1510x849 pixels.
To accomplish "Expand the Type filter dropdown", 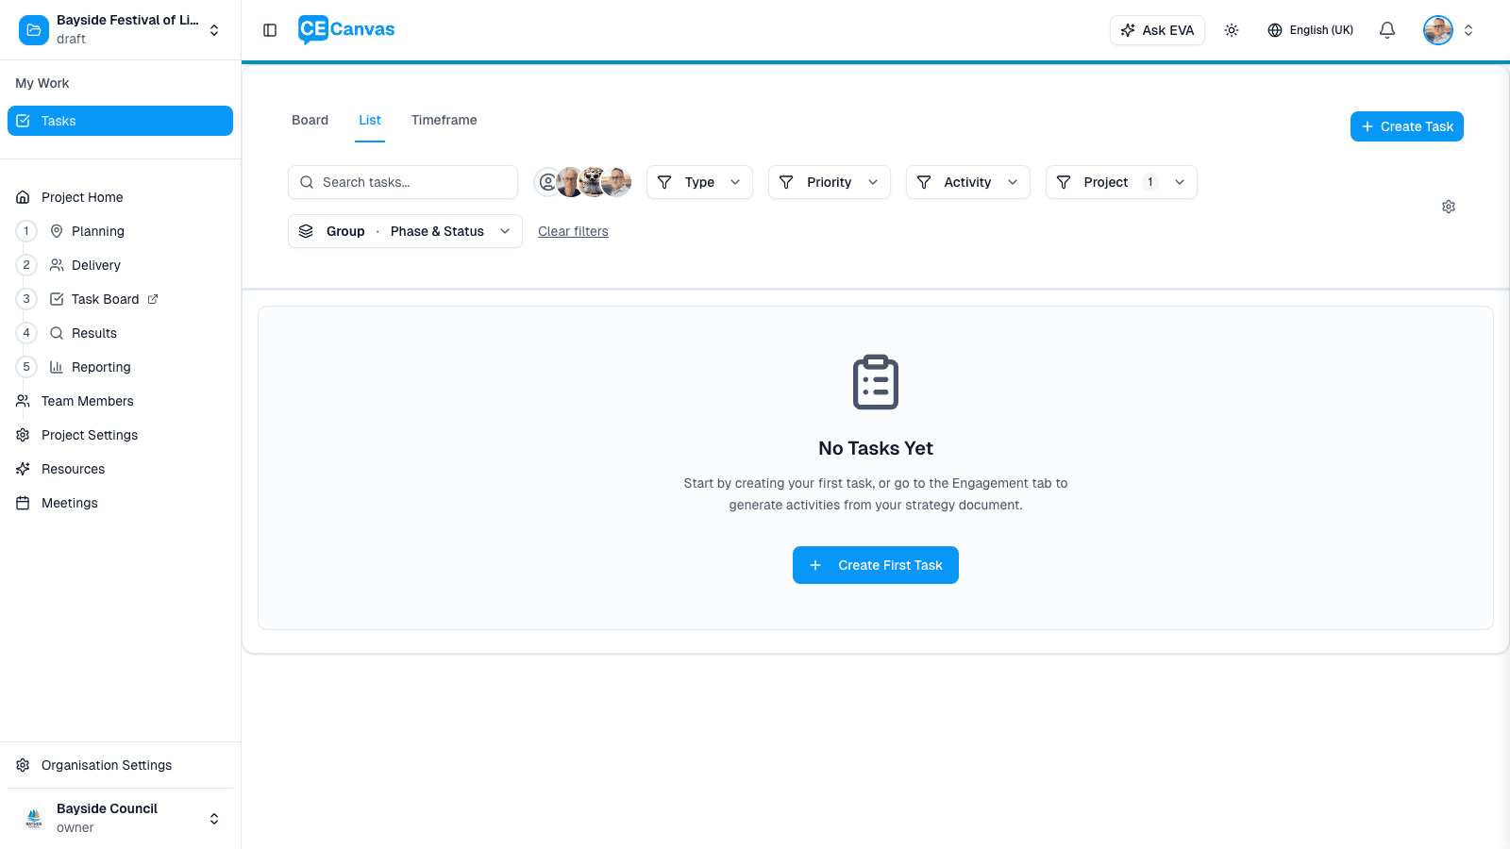I will [x=699, y=182].
